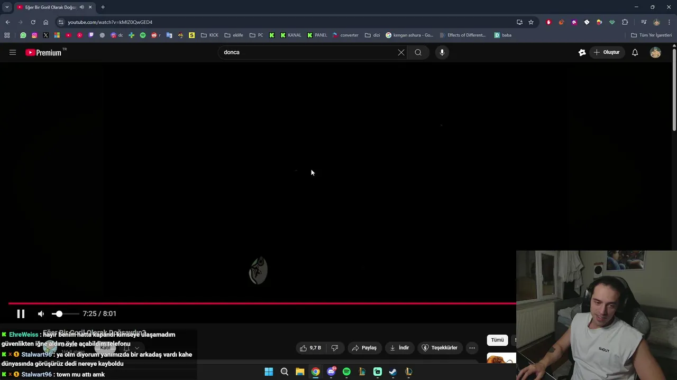Open YouTube notifications bell
Viewport: 677px width, 380px height.
pos(635,52)
